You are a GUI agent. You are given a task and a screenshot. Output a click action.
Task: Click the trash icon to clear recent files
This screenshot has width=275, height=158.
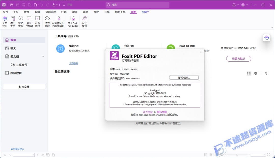click(x=266, y=74)
